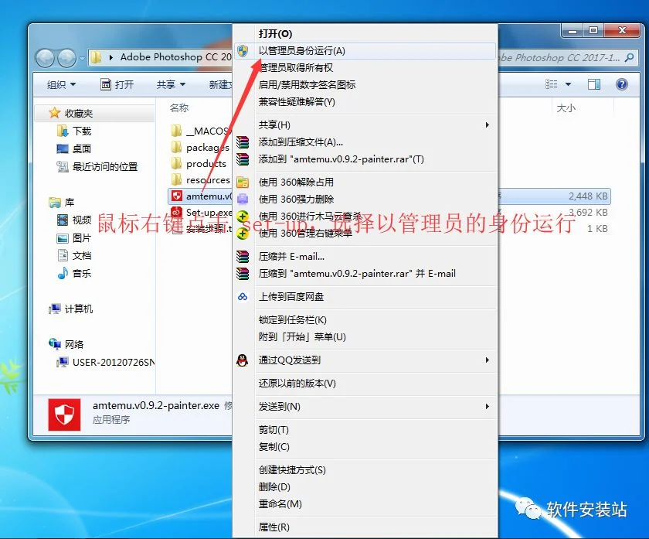Click the 名称 column header
Screen dimensions: 649x539
click(x=179, y=107)
